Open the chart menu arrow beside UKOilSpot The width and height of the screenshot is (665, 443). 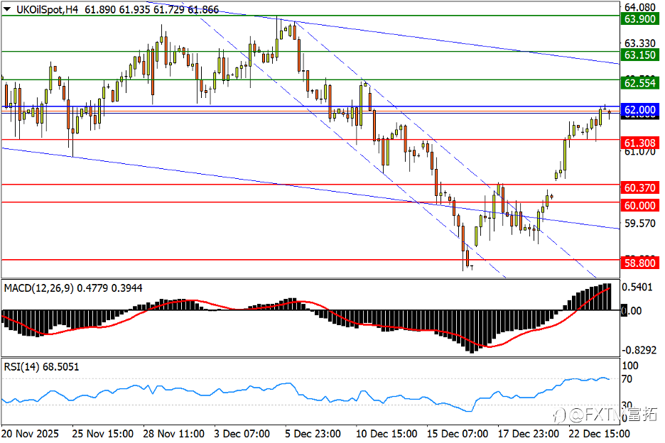coord(7,9)
